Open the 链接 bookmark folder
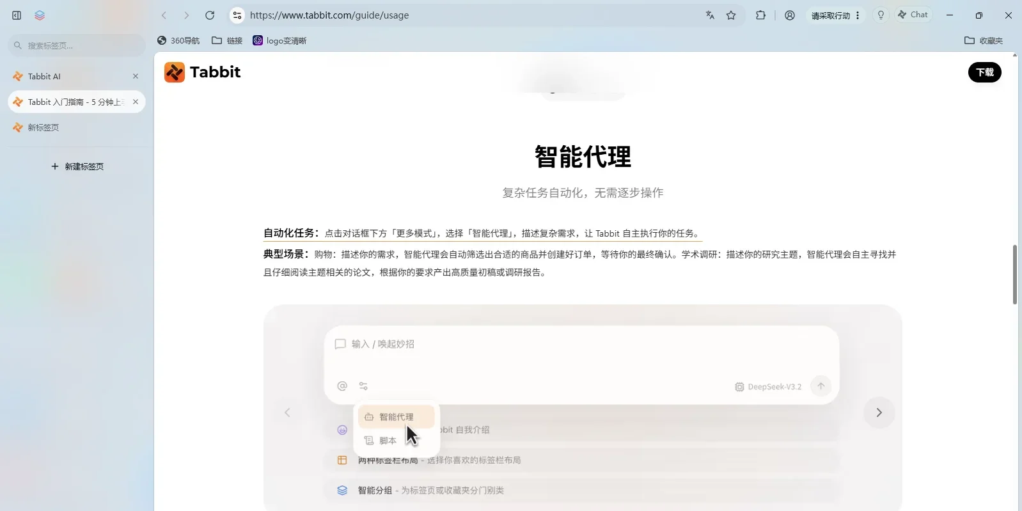Screen dimensions: 1022x511 pos(227,40)
